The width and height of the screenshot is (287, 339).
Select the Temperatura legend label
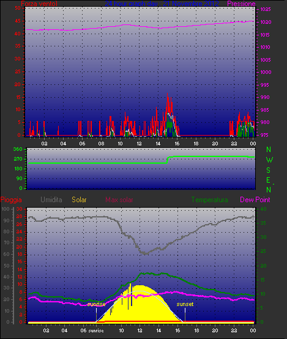209,200
